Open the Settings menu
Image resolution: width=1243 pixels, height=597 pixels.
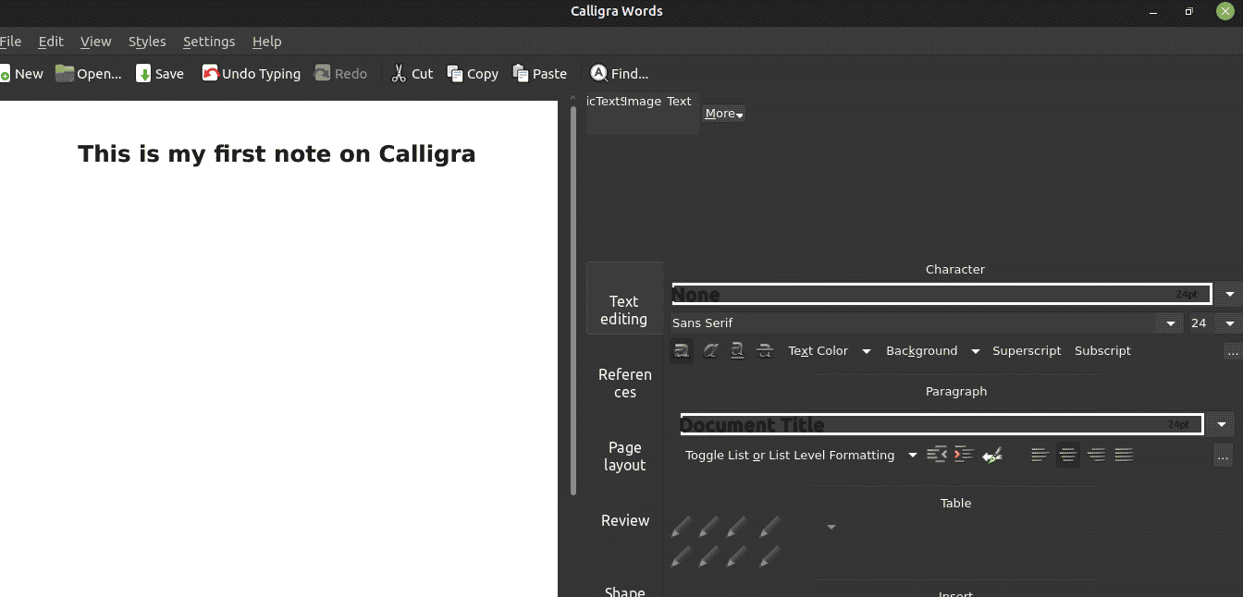pos(209,42)
